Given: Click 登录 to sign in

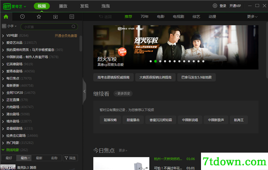Looking at the screenshot, I should coord(223,6).
